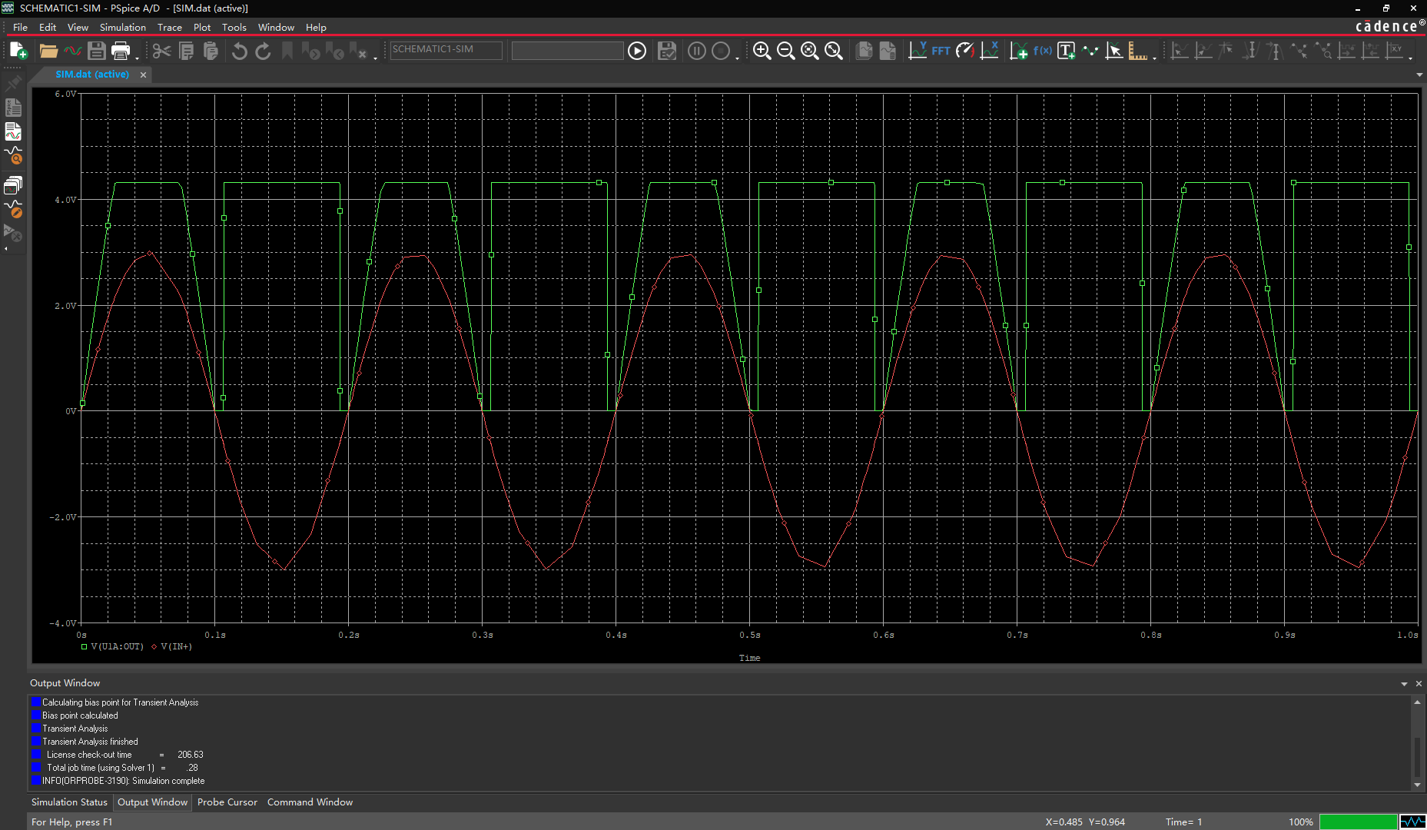Open the Tools menu

[234, 27]
